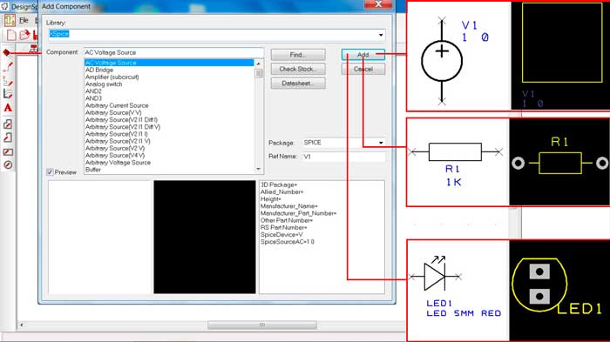Click the Add button
Image resolution: width=610 pixels, height=342 pixels.
point(363,55)
